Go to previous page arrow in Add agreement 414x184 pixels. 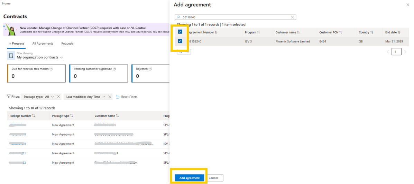coord(388,52)
